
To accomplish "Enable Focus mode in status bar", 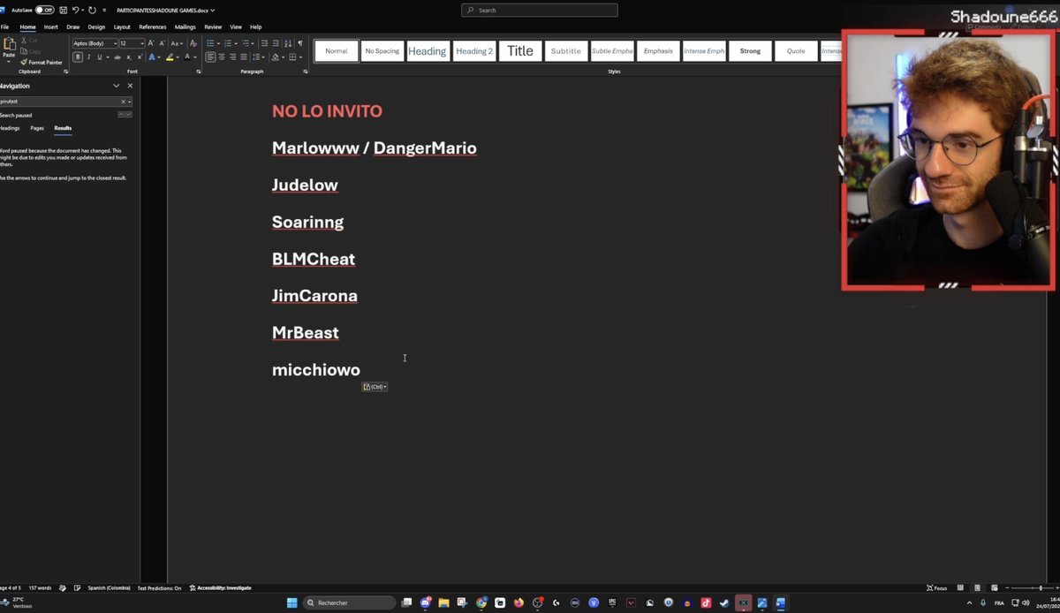I will click(937, 587).
